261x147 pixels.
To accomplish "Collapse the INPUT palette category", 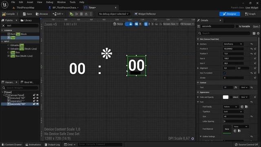I will coord(2,41).
